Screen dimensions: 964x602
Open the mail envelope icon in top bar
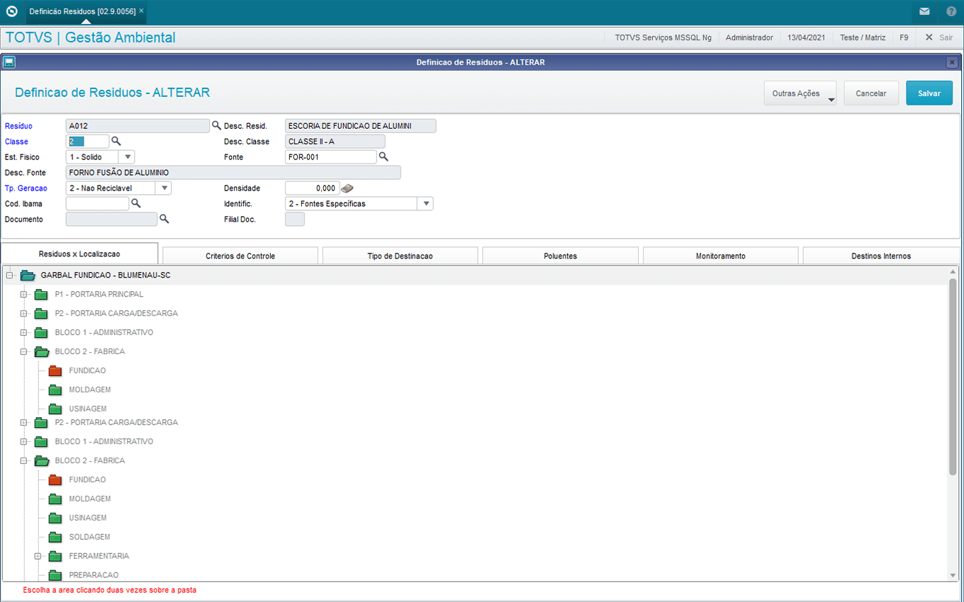(x=924, y=11)
